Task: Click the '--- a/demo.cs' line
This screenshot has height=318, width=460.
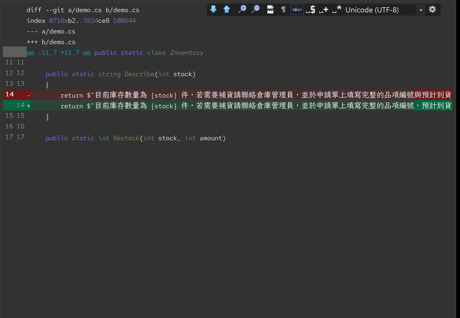Action: tap(51, 31)
